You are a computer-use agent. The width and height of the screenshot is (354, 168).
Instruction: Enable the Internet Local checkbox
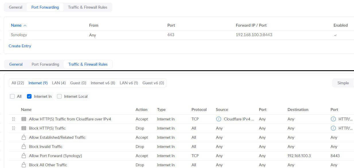click(59, 96)
